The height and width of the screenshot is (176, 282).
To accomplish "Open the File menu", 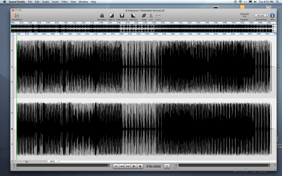I will coord(30,2).
